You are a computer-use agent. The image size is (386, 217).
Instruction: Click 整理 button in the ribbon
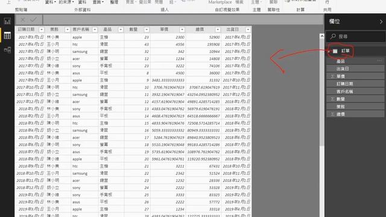[x=114, y=2]
